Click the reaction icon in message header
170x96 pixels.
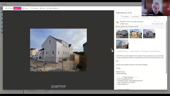154,22
